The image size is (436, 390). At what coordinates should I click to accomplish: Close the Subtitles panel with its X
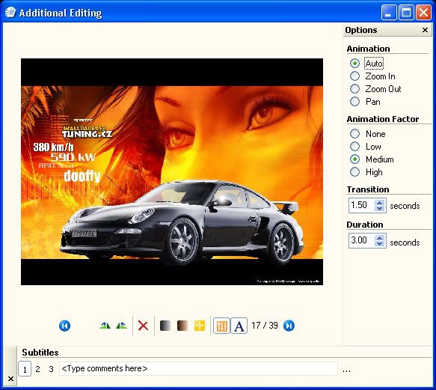10,379
